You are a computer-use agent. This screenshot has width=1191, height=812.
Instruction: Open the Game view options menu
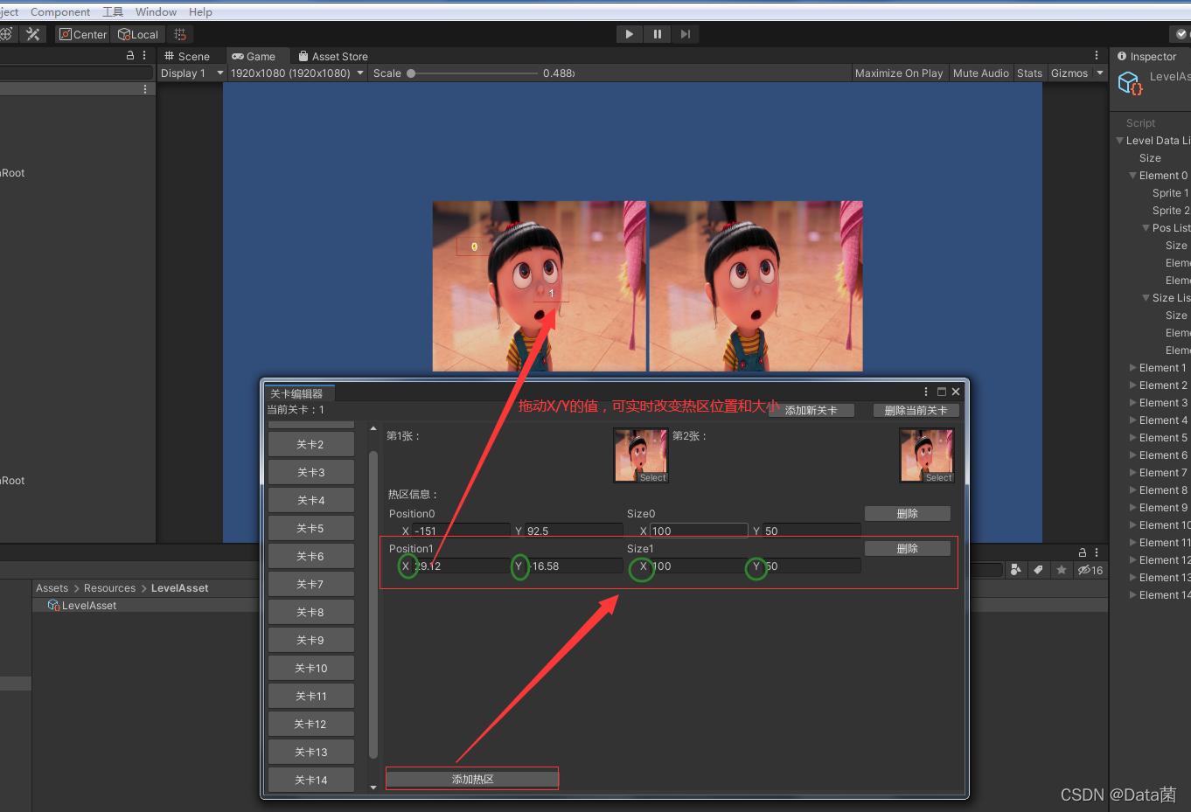click(x=1097, y=55)
